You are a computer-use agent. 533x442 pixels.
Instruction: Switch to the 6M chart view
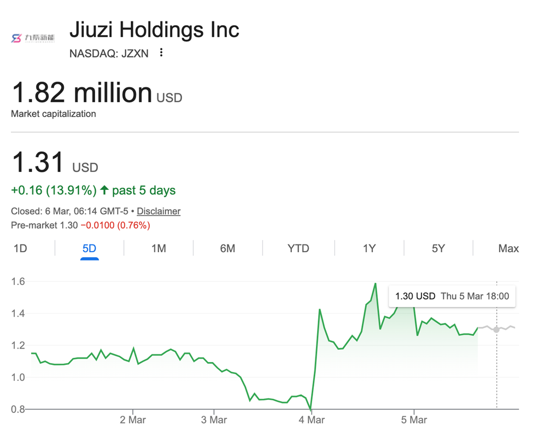228,248
